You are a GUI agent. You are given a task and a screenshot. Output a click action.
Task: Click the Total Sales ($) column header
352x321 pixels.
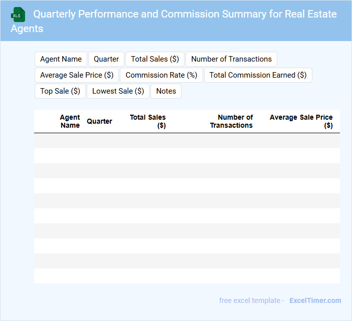click(148, 121)
